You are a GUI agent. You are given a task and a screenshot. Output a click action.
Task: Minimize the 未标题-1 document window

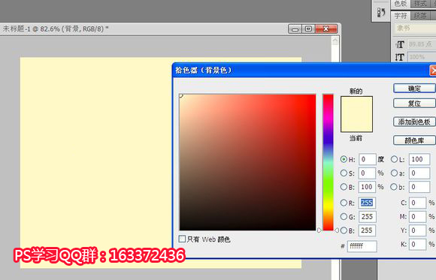pos(295,29)
